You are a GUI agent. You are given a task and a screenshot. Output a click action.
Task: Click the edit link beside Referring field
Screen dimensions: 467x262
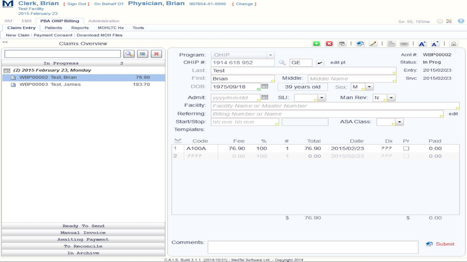pos(453,114)
